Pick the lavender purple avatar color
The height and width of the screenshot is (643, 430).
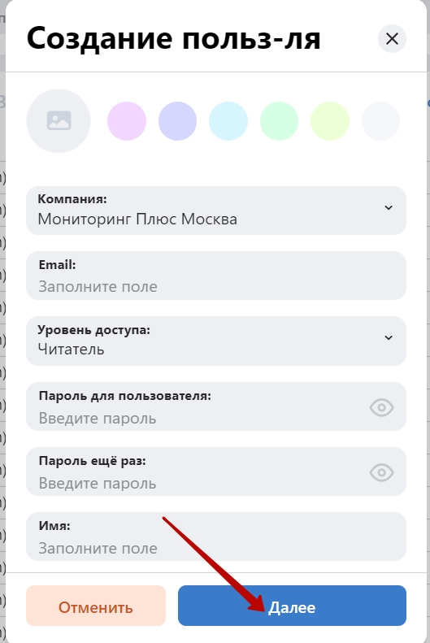[177, 121]
